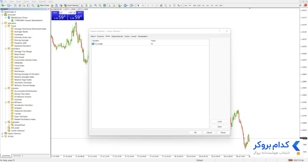Image resolution: width=308 pixels, height=162 pixels.
Task: Switch to the Visualization tab
Action: (142, 36)
